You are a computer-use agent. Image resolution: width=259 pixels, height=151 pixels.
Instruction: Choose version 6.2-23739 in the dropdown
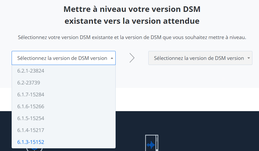(x=64, y=83)
